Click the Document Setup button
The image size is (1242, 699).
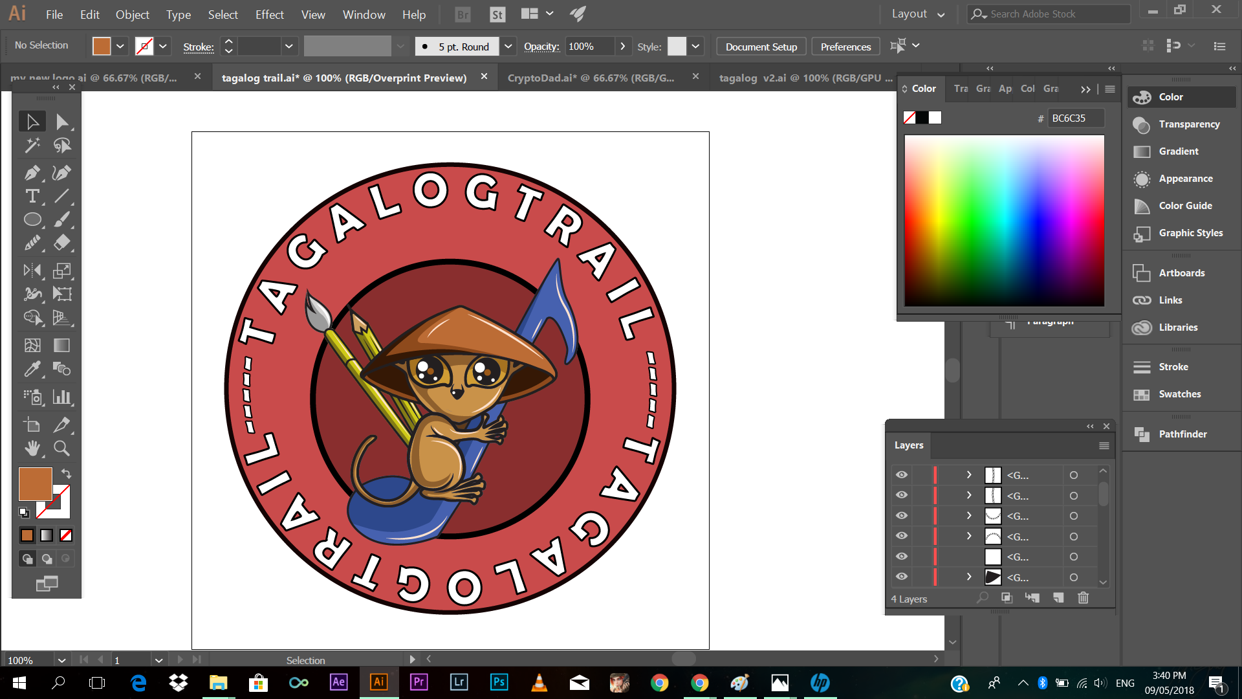pos(761,47)
